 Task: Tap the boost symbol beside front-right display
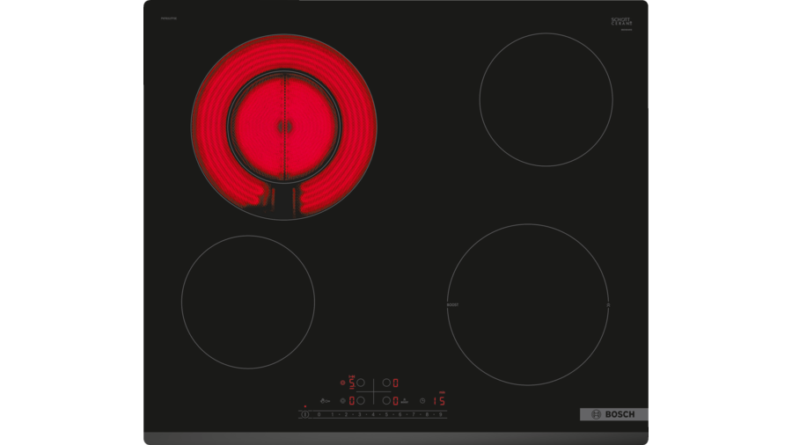tap(404, 401)
